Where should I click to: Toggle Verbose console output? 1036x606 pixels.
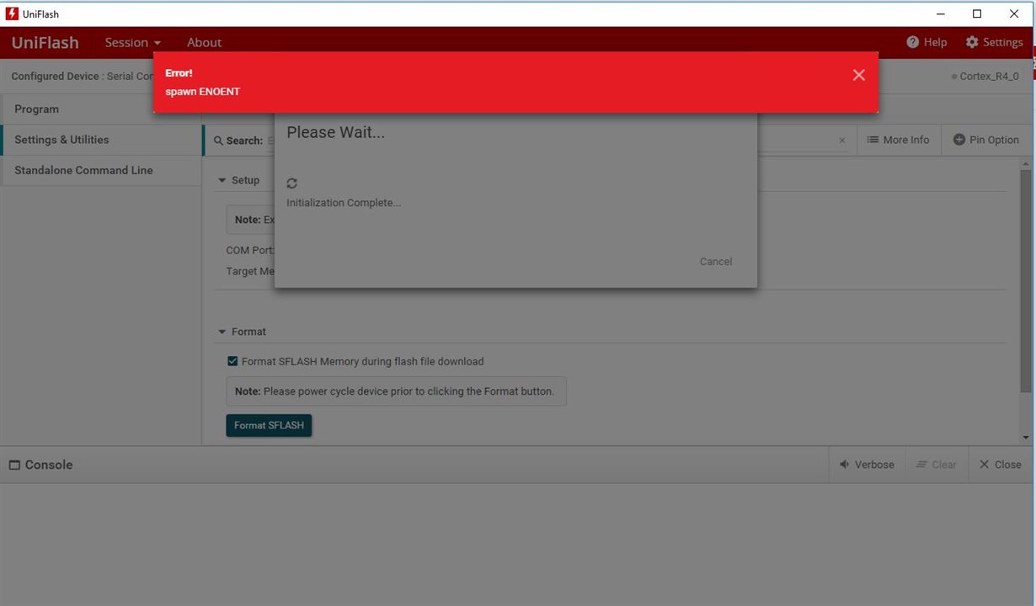tap(867, 465)
